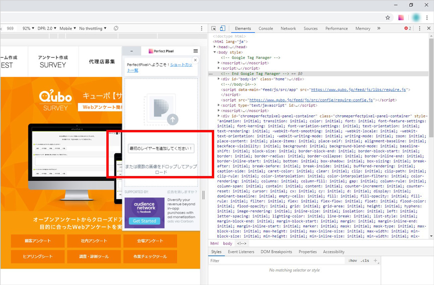Open the Performance tab

[x=336, y=28]
